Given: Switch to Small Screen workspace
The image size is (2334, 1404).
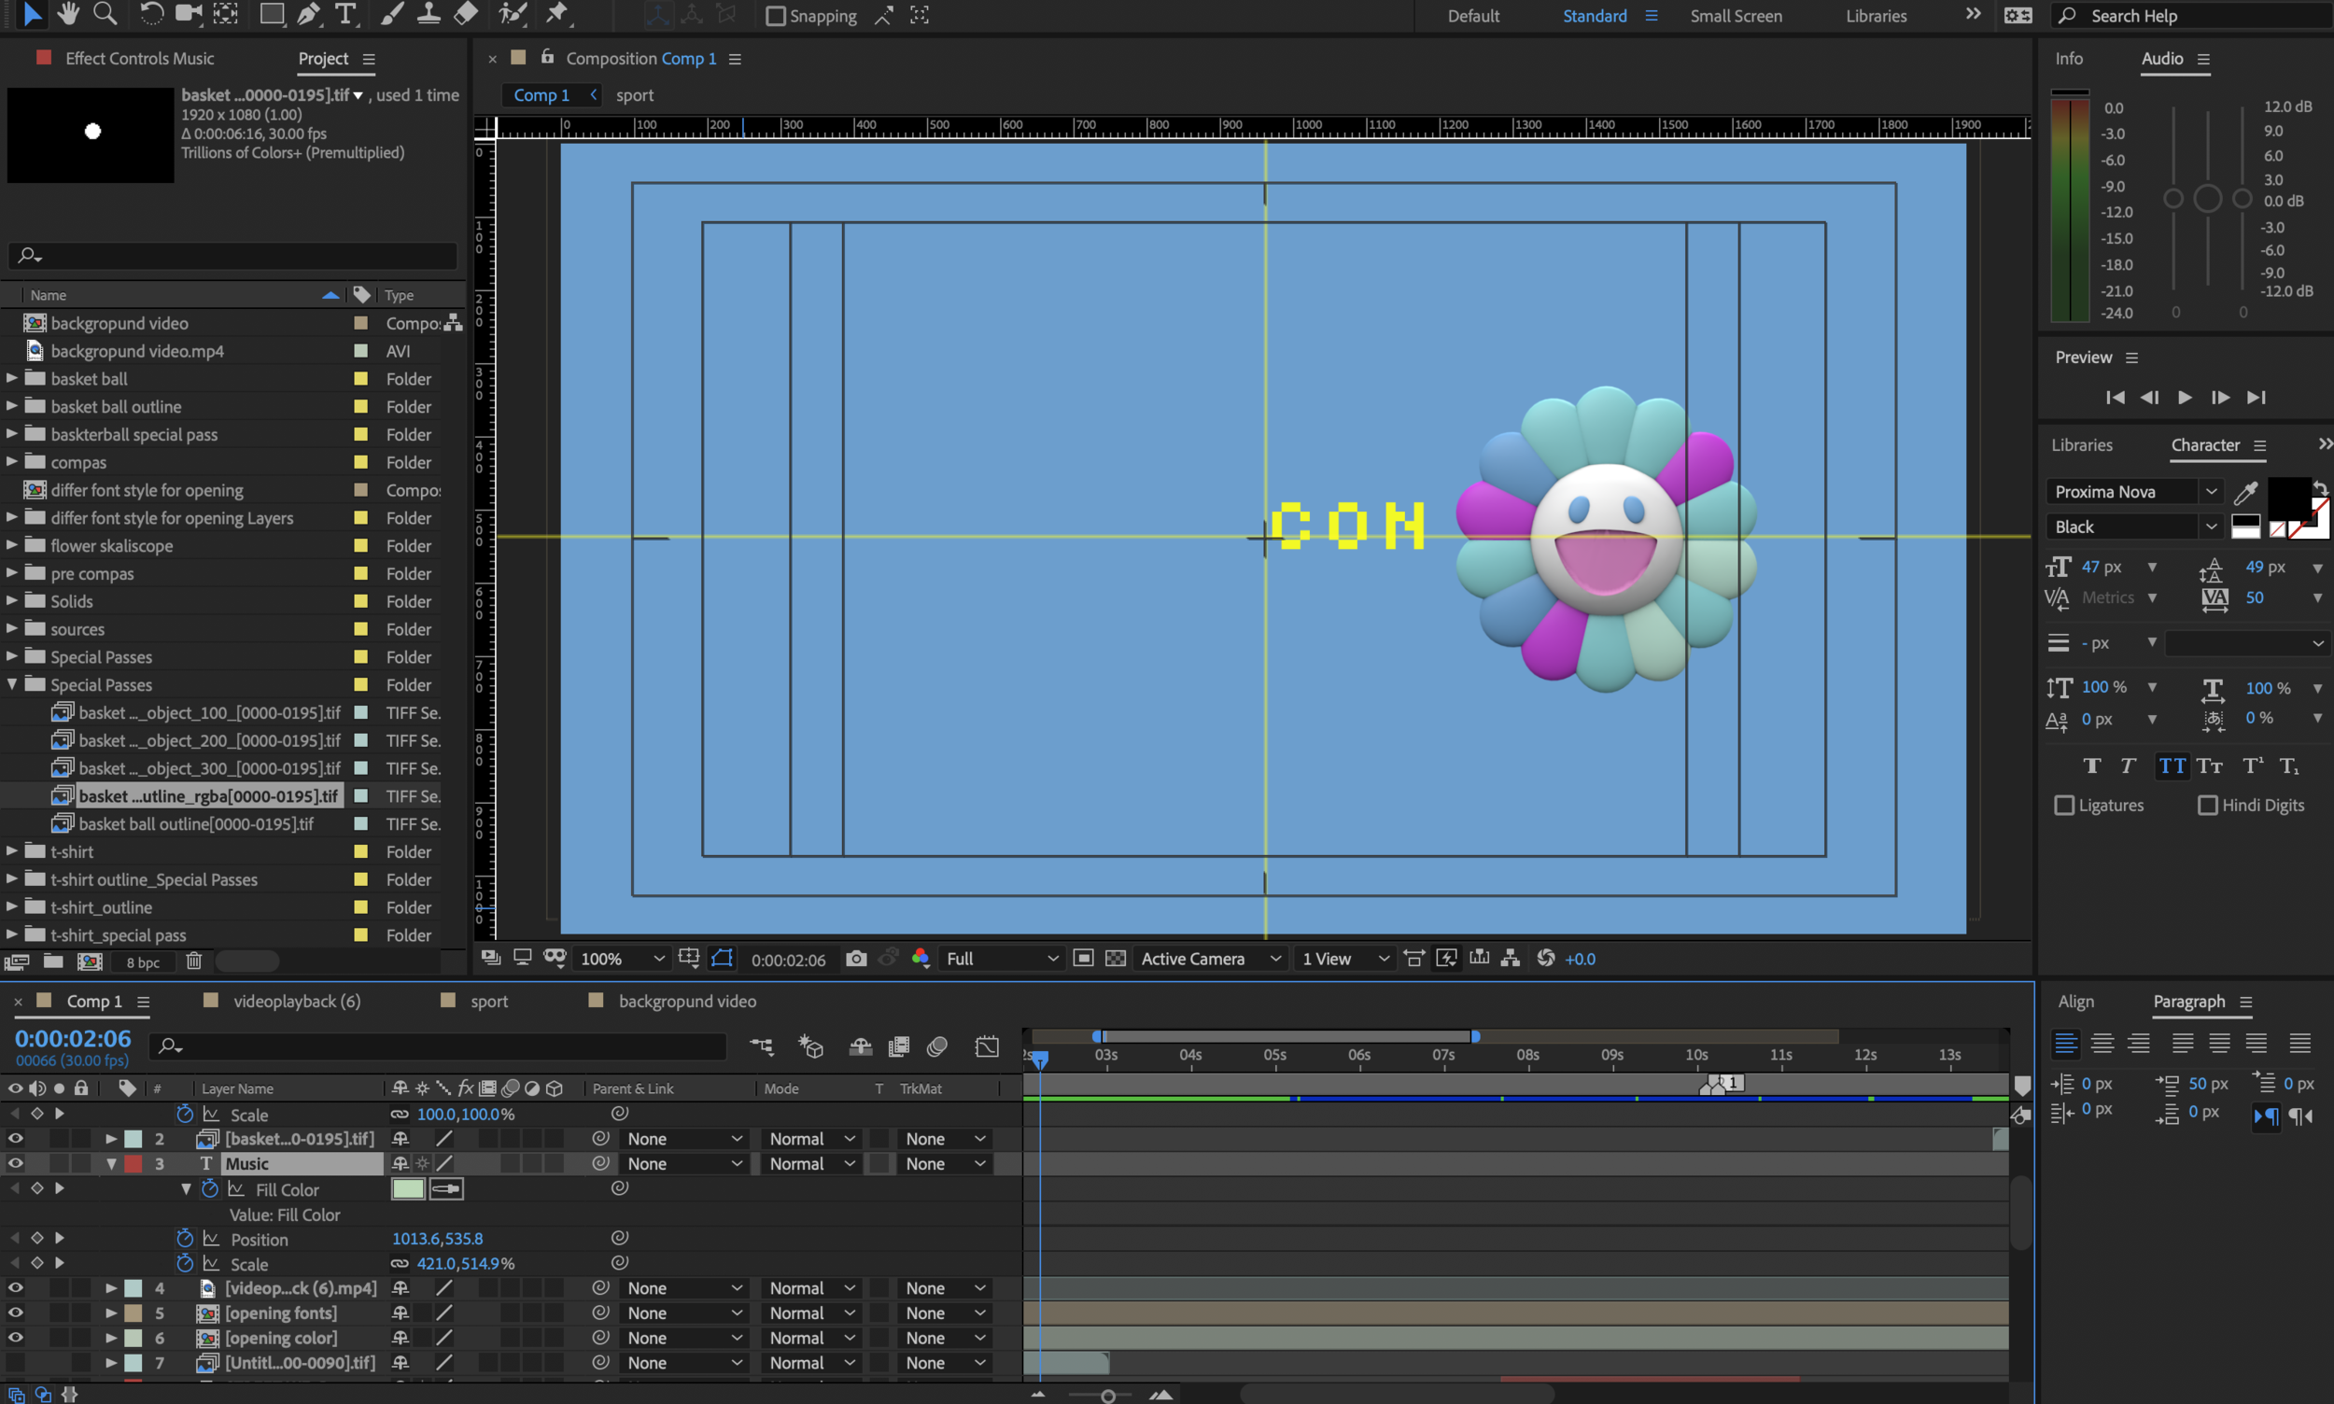Looking at the screenshot, I should [x=1736, y=16].
